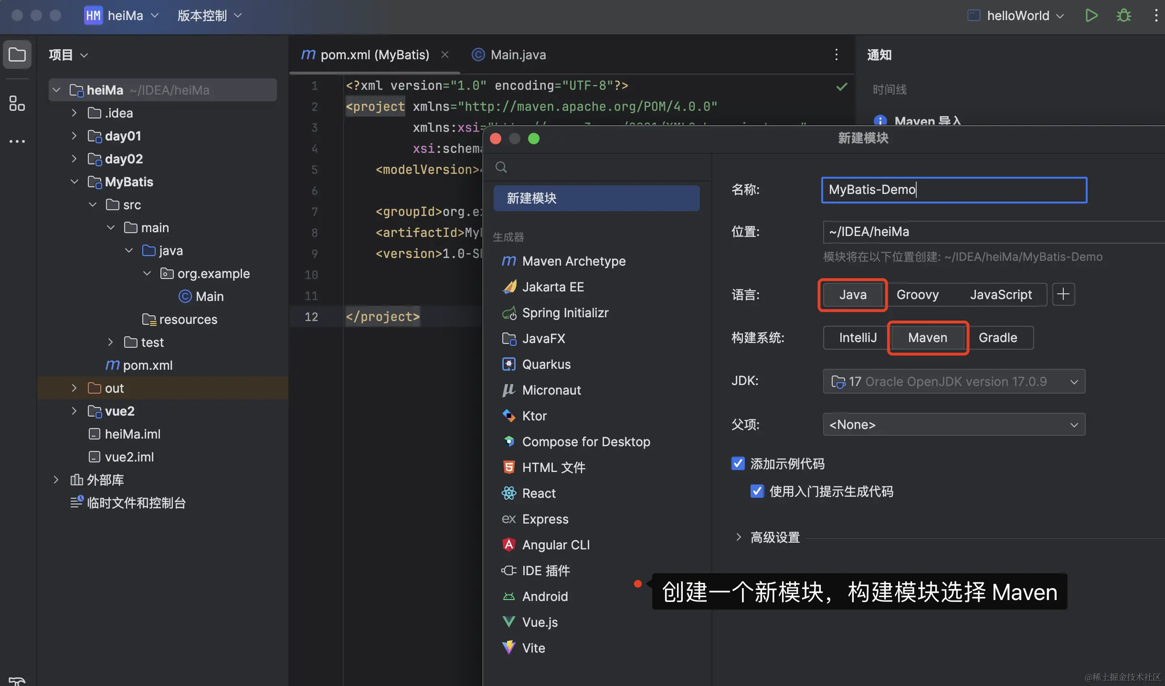
Task: Open pom.xml in the project tree
Action: 139,365
